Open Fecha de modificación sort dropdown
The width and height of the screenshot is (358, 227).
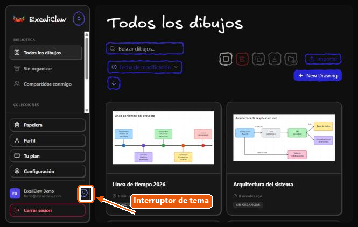(x=145, y=67)
